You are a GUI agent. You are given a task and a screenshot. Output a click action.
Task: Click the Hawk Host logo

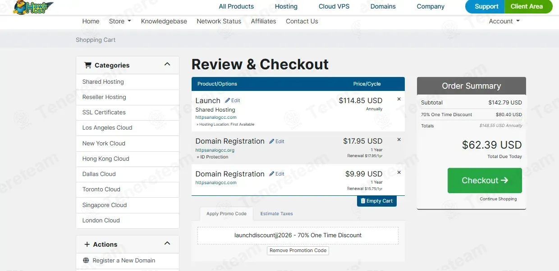click(x=33, y=7)
